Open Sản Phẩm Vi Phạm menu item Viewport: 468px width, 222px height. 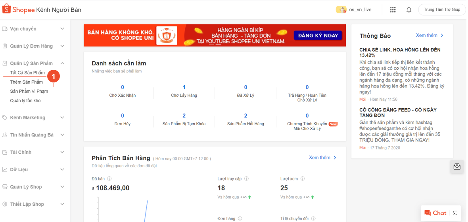coord(29,91)
